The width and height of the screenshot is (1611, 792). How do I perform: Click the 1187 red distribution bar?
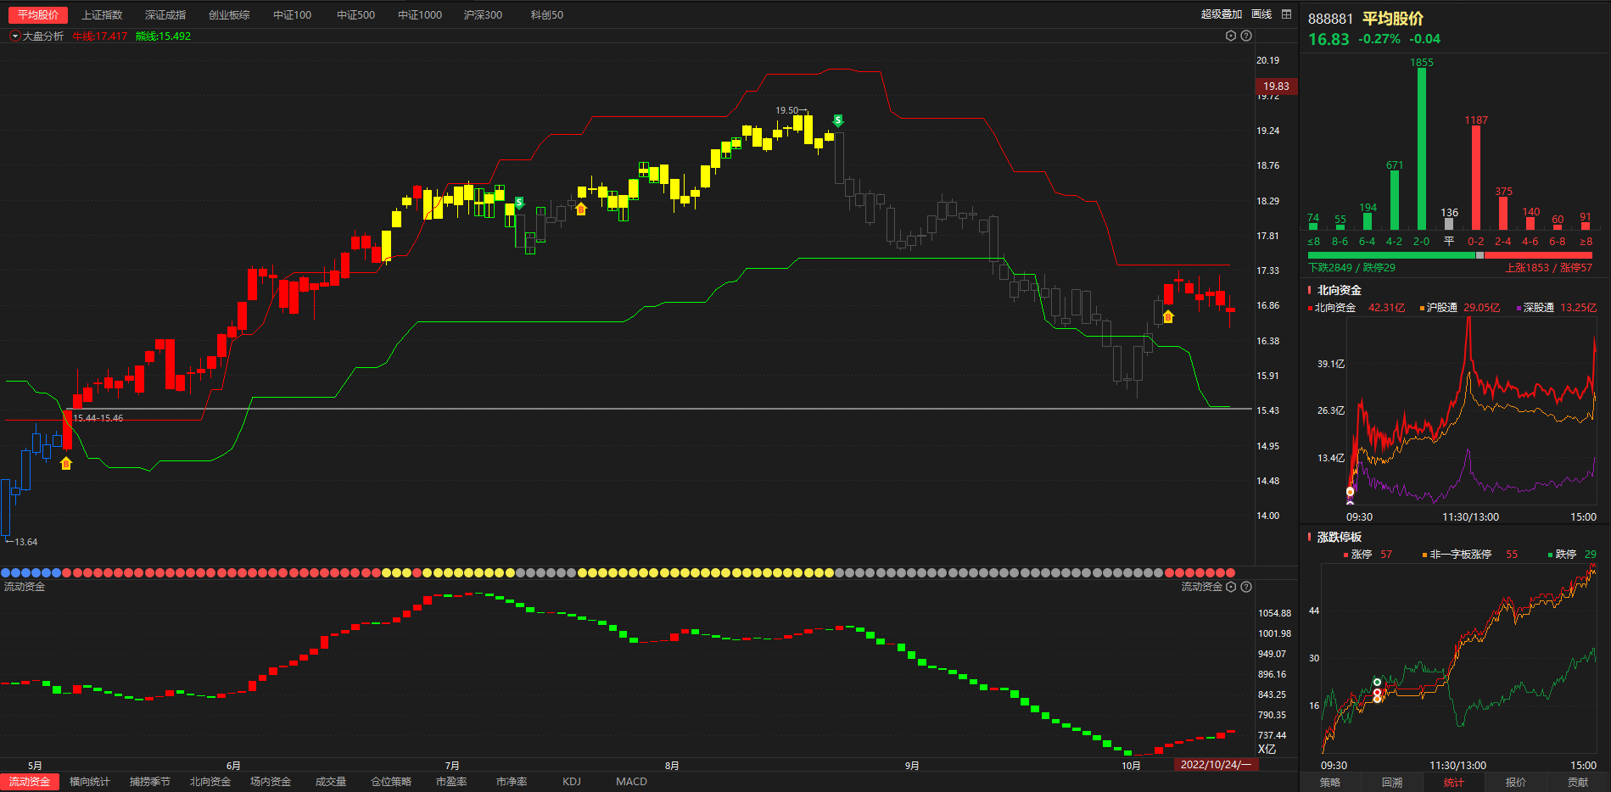coord(1476,177)
